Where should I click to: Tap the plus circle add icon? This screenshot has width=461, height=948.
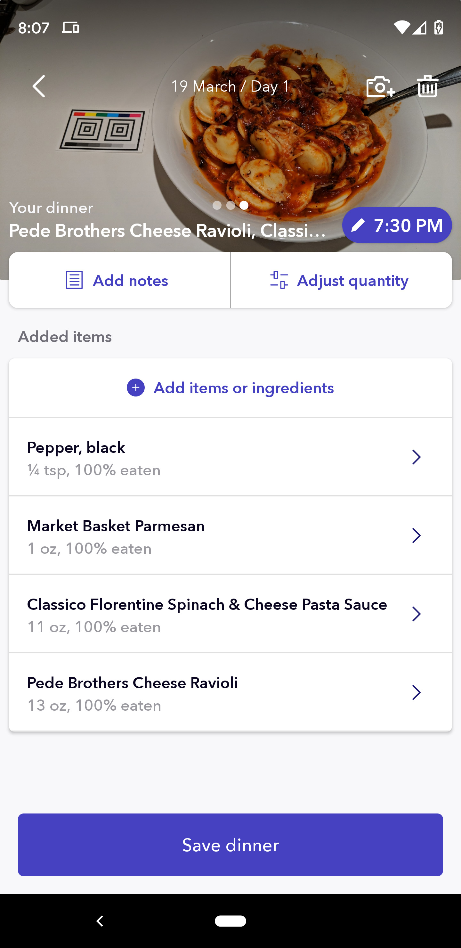tap(136, 388)
